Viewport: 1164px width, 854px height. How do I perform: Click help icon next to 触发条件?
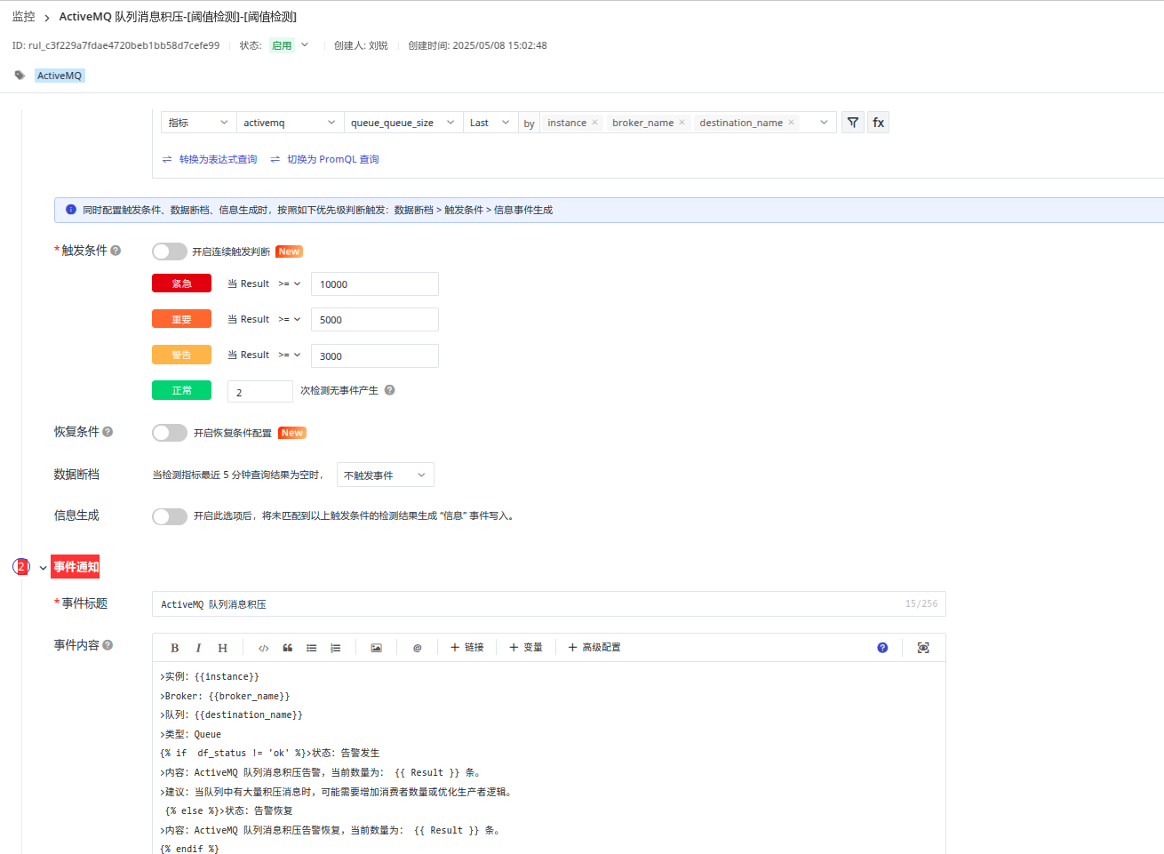[116, 251]
